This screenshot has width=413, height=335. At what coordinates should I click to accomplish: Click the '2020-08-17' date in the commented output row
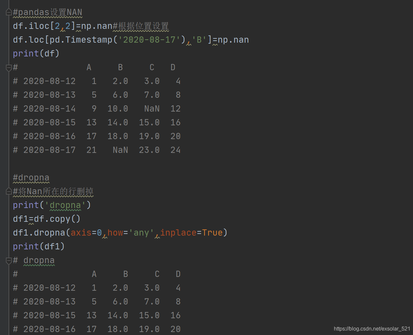click(50, 150)
